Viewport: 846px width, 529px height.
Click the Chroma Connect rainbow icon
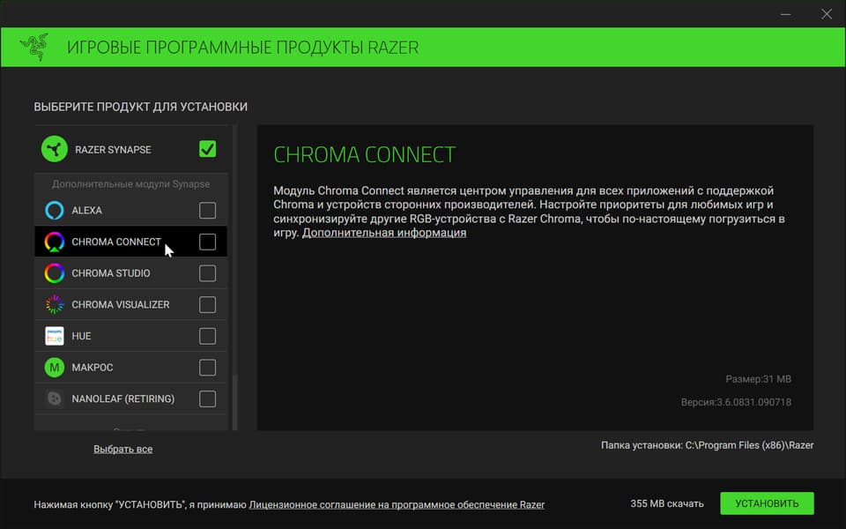pyautogui.click(x=55, y=242)
